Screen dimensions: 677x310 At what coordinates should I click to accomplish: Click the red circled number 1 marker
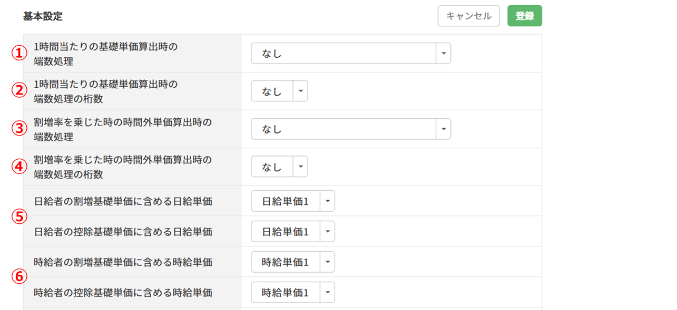tap(19, 53)
